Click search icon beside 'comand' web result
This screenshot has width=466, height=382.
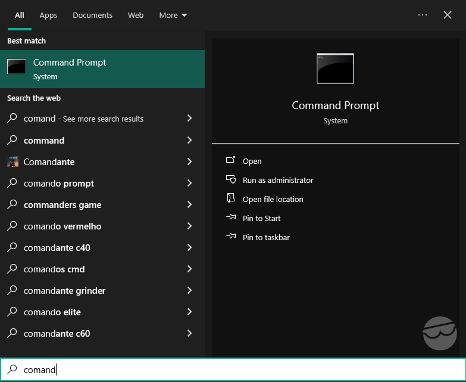coord(12,118)
